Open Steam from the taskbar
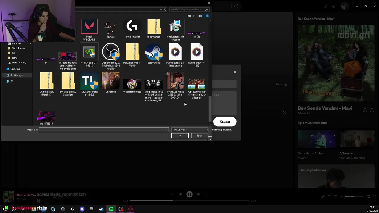 (x=101, y=209)
